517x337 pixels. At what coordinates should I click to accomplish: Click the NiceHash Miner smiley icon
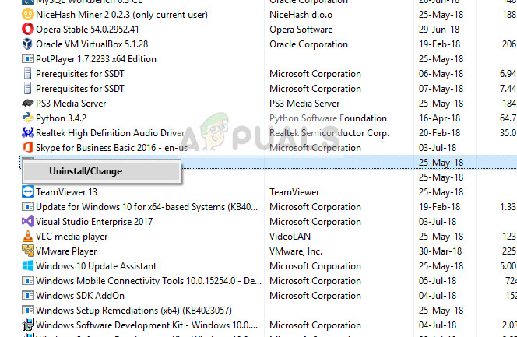28,15
